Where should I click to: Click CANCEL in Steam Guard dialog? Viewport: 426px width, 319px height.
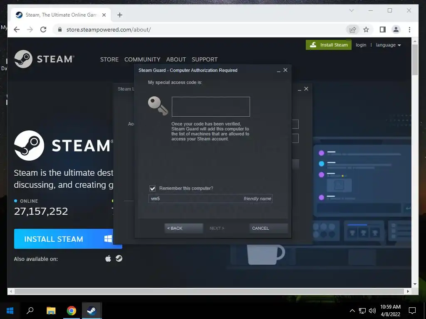point(268,228)
